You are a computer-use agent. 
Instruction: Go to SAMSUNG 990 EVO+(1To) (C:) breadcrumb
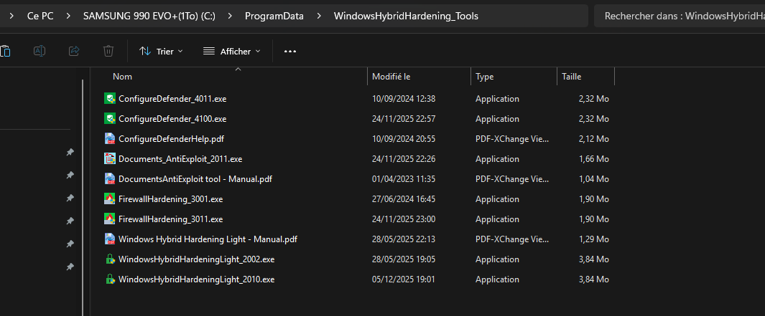[x=149, y=16]
